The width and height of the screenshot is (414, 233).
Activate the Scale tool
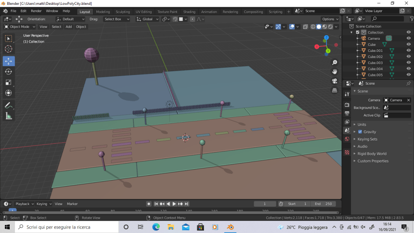coord(8,82)
